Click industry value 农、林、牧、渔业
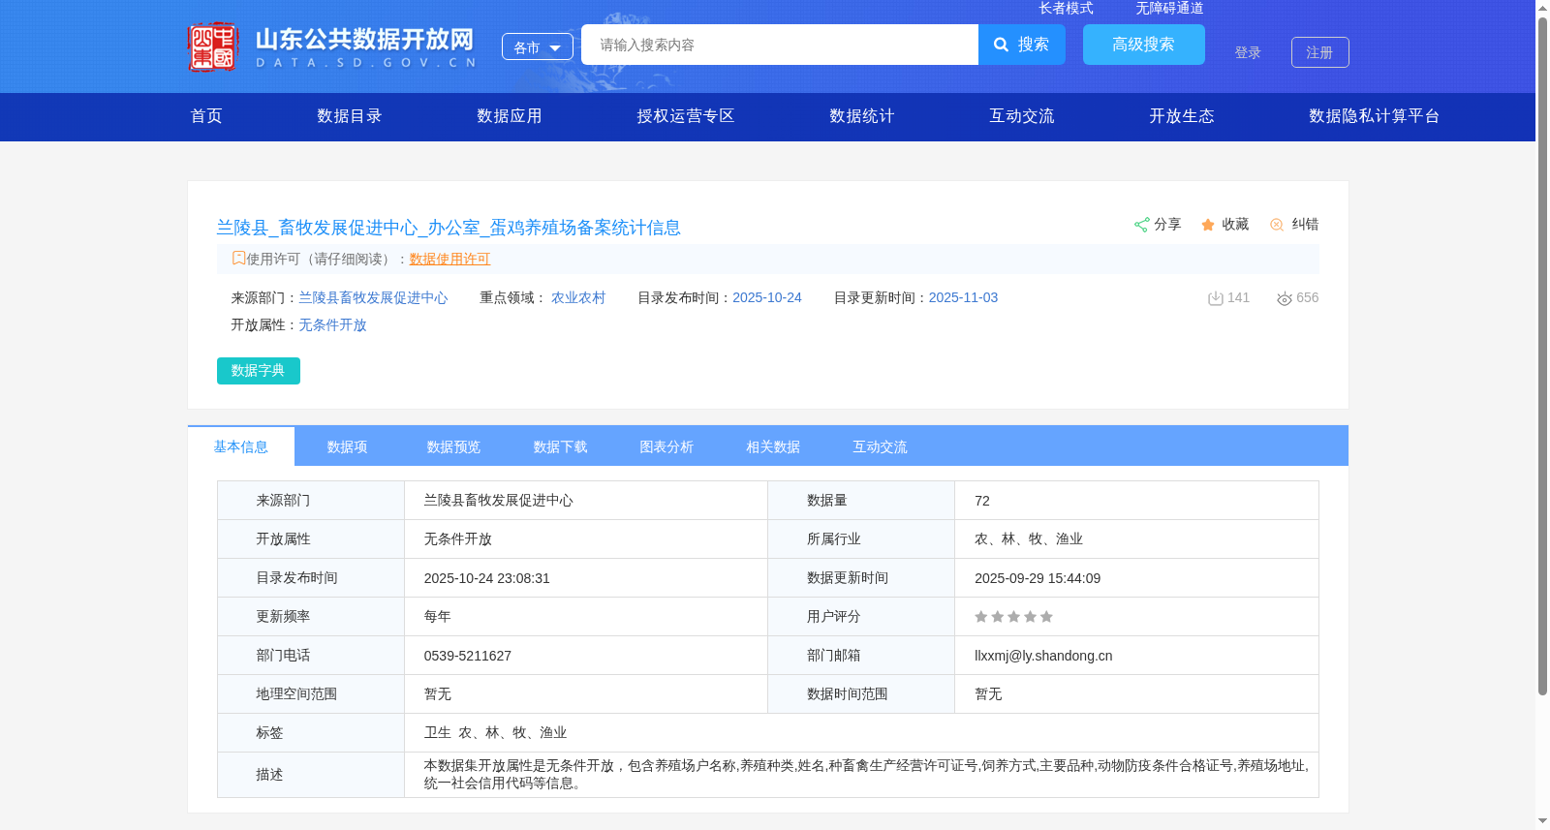Viewport: 1550px width, 830px height. [1029, 539]
